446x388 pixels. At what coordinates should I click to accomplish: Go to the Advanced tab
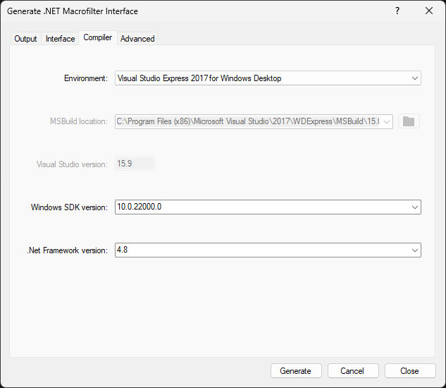click(137, 39)
